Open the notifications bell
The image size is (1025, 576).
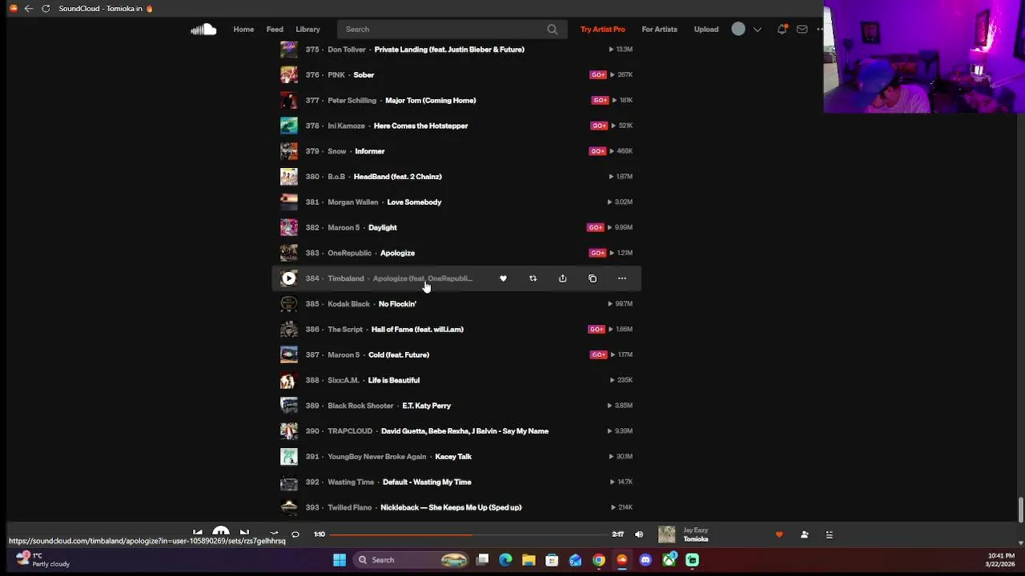pos(782,30)
